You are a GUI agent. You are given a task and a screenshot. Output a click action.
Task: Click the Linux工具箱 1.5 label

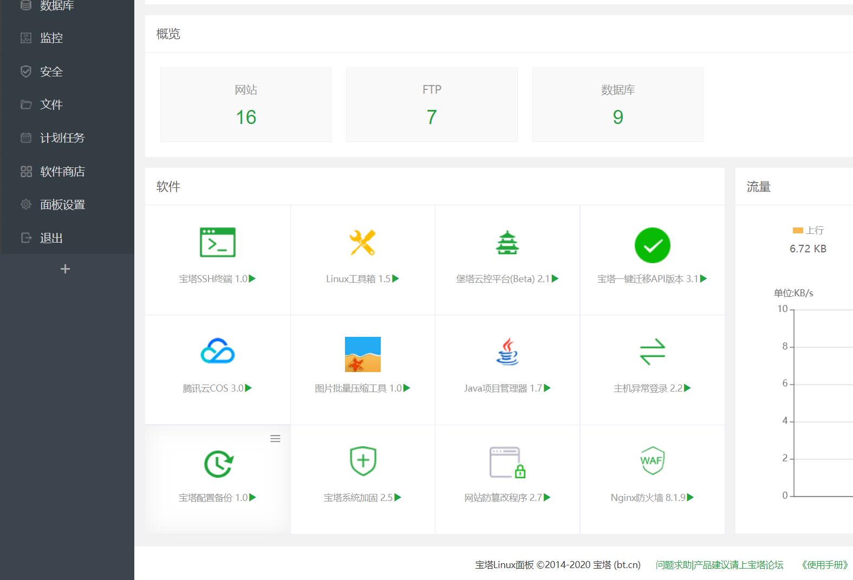(358, 279)
